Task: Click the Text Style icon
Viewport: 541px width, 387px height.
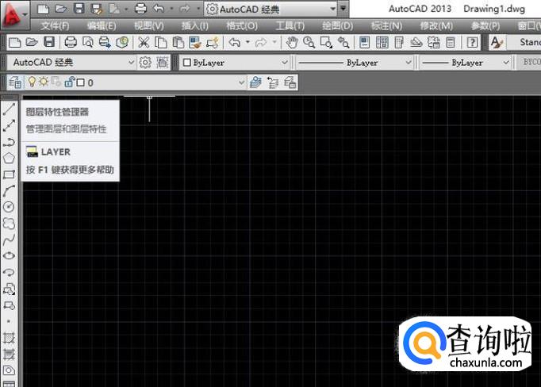Action: point(497,43)
